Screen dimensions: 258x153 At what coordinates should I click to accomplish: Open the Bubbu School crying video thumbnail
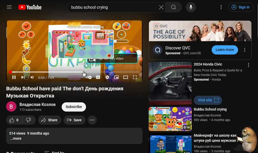(x=170, y=119)
